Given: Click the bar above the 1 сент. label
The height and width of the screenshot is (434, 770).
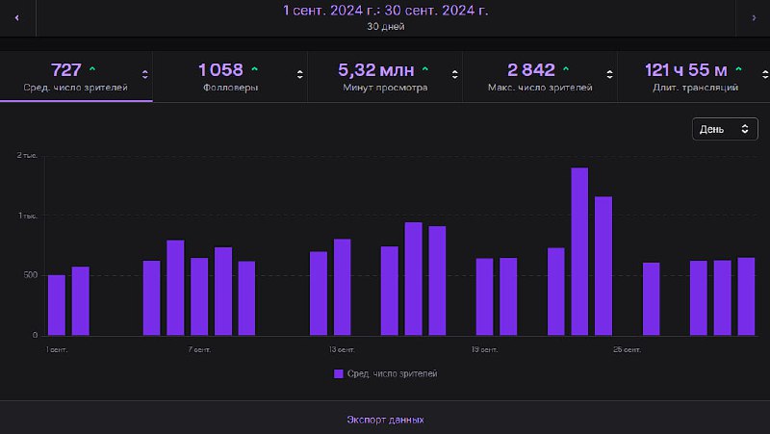Looking at the screenshot, I should [x=57, y=305].
